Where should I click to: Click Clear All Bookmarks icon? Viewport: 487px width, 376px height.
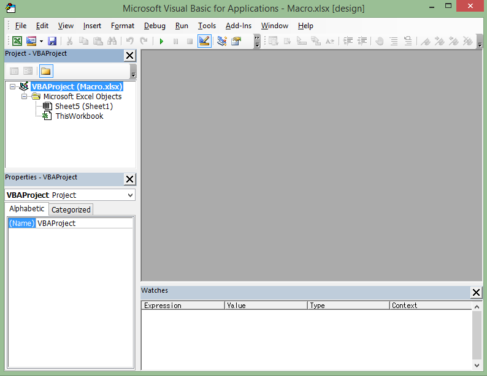(x=468, y=41)
